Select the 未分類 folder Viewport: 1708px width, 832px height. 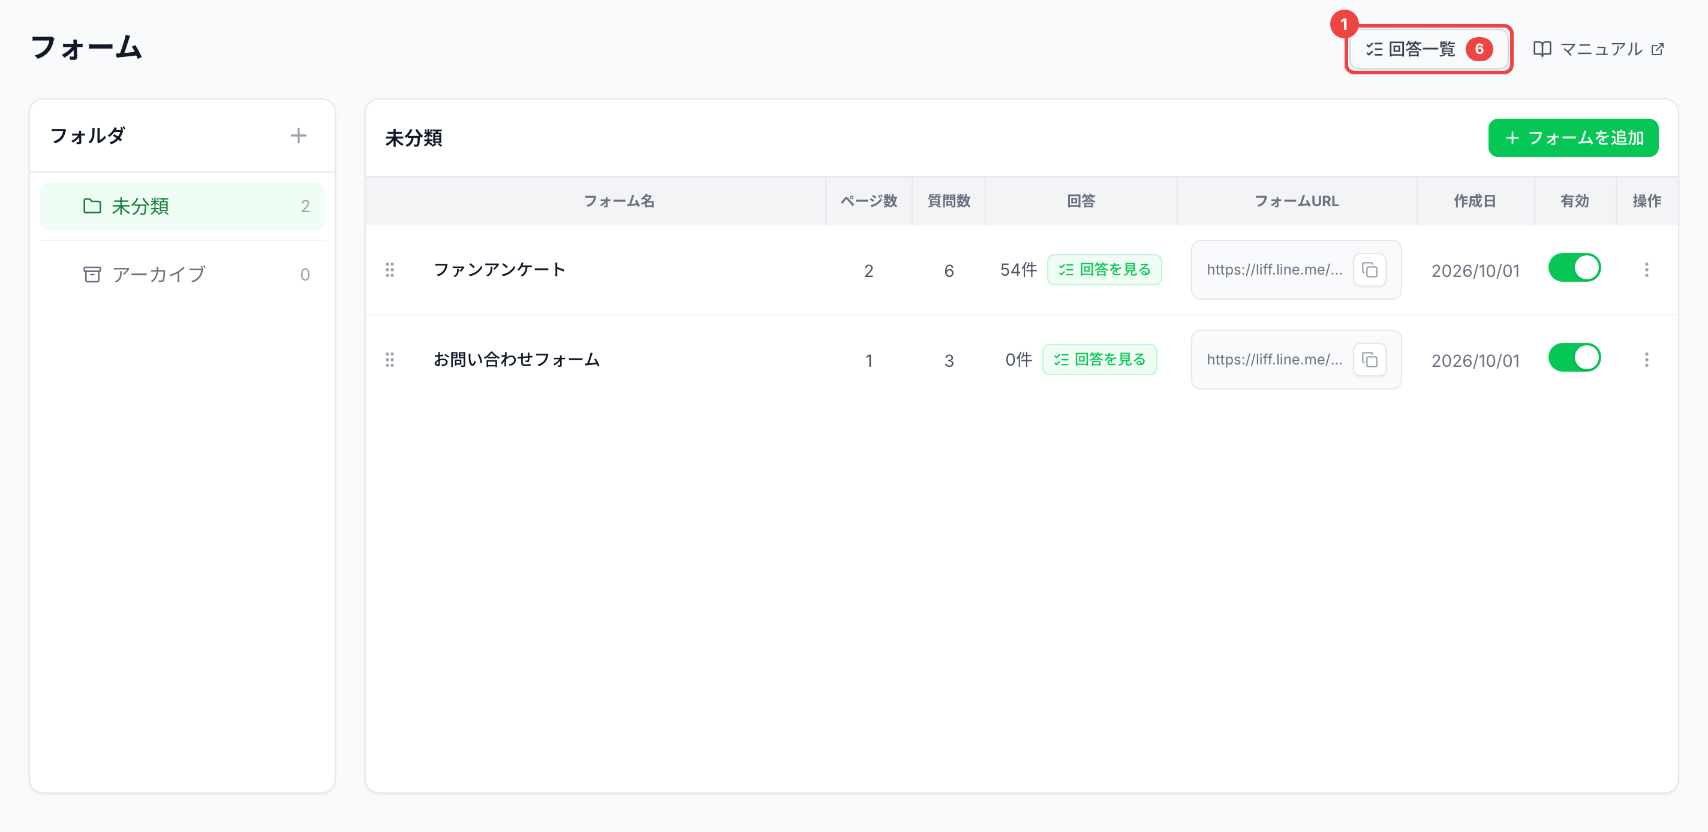(182, 206)
